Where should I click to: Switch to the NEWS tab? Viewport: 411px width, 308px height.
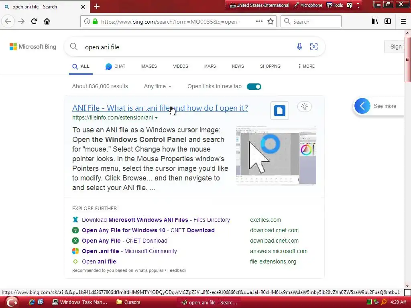click(238, 66)
